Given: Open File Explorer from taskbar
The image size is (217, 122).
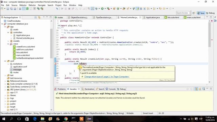Looking at the screenshot, I should [42, 119].
